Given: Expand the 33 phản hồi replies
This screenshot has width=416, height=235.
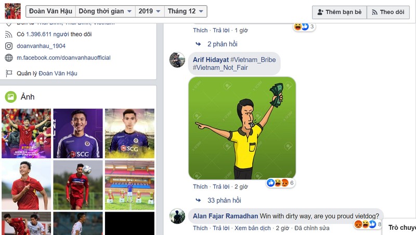Looking at the screenshot, I should [224, 200].
